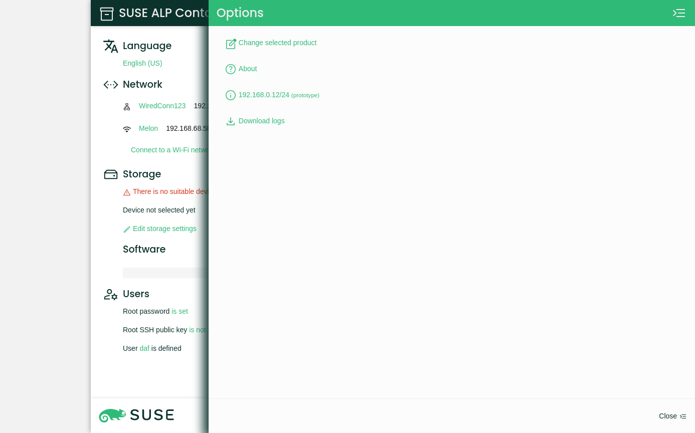Click the SUSE ALP product title
695x433 pixels.
163,13
